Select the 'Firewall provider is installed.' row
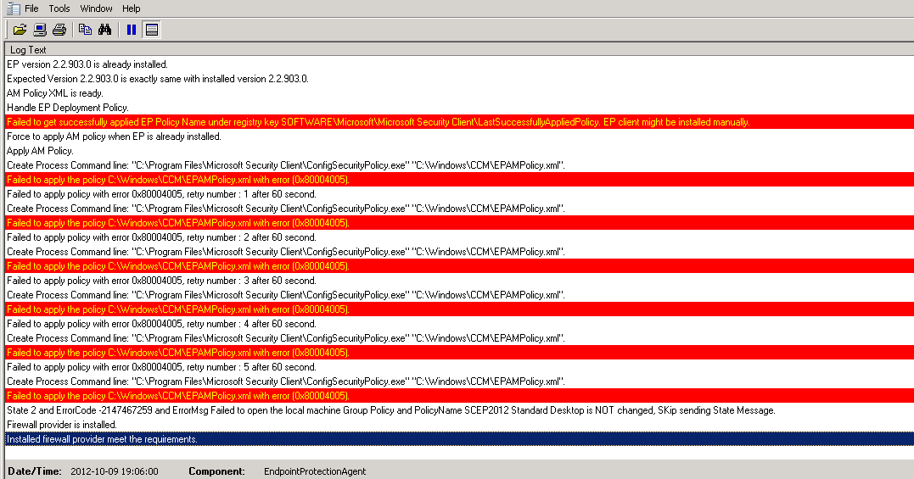The width and height of the screenshot is (914, 479). 459,424
